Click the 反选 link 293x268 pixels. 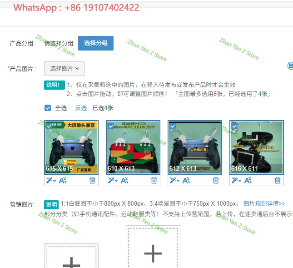[81, 108]
